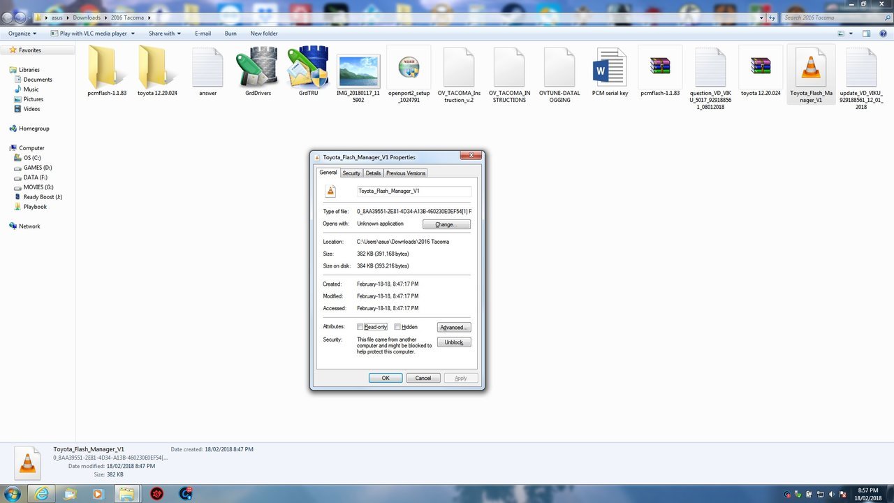Expand the address bar history dropdown
Viewport: 894px width, 503px height.
coord(761,17)
